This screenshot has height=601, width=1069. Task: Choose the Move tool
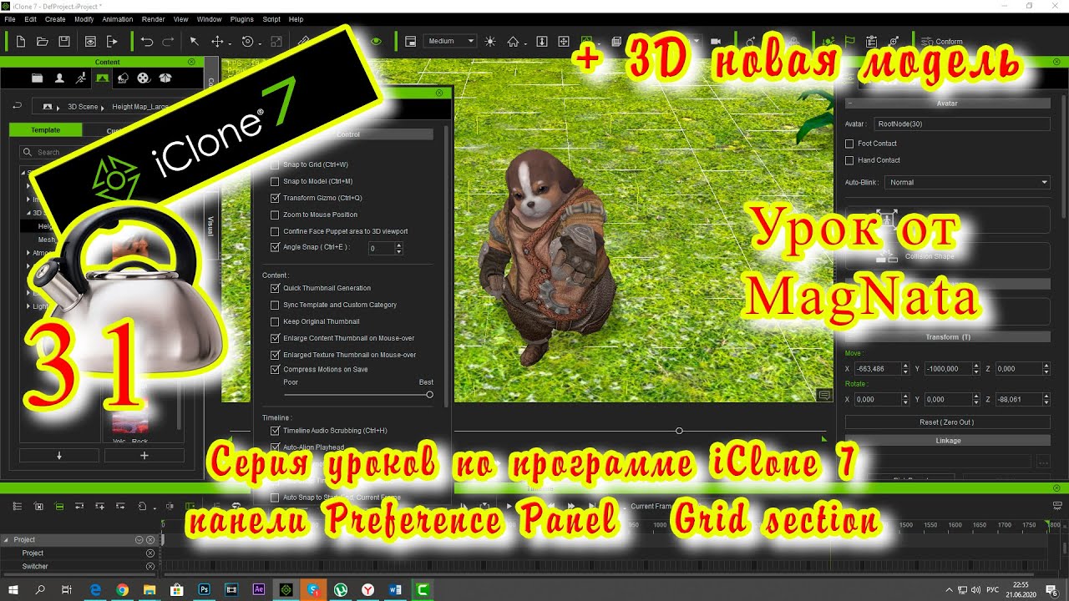click(218, 41)
